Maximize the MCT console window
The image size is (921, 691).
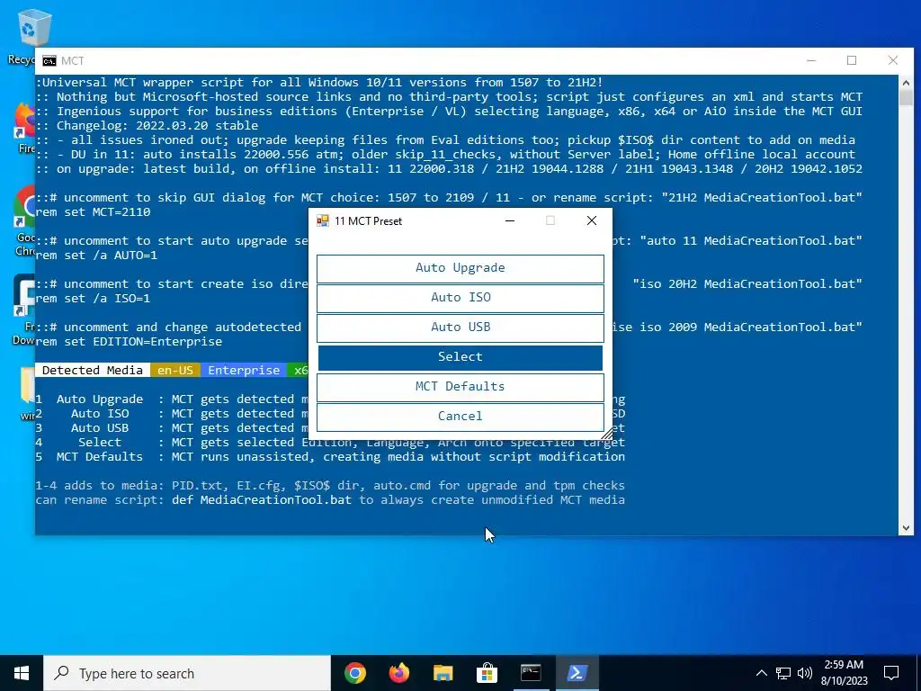pos(852,60)
